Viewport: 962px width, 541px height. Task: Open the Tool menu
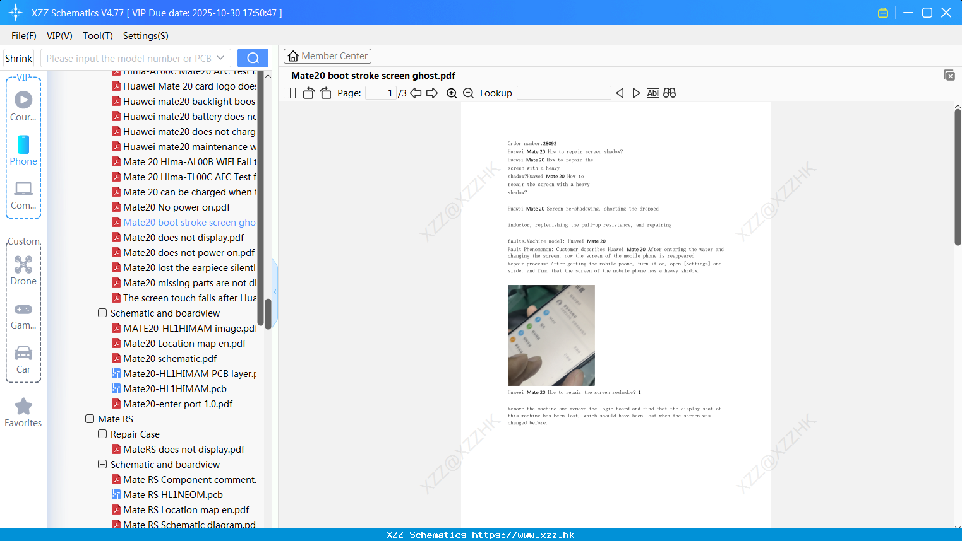click(98, 36)
